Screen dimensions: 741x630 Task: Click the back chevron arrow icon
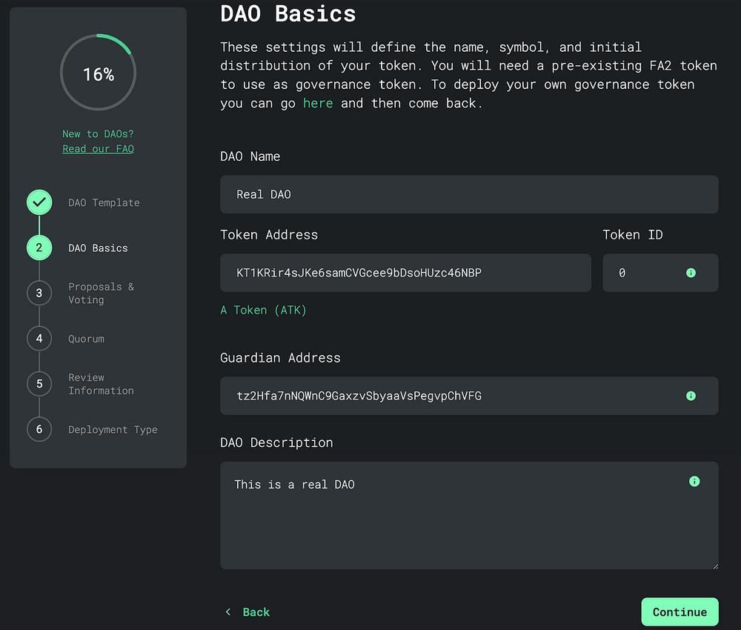228,611
